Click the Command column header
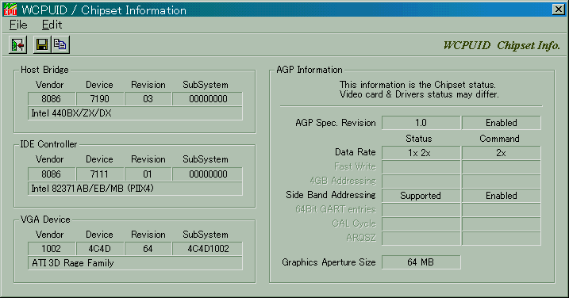This screenshot has width=569, height=298. [x=499, y=139]
